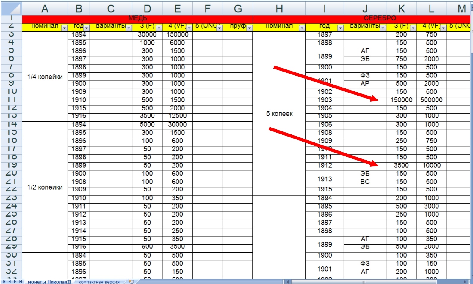Click the next sheet navigation arrow
Viewport: 473px width, 284px height.
pyautogui.click(x=15, y=281)
